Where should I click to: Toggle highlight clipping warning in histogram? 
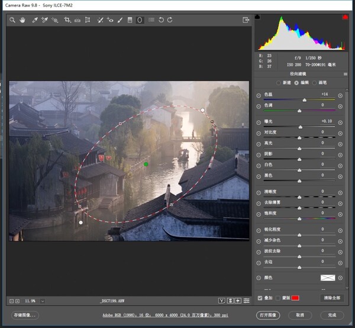[x=345, y=17]
